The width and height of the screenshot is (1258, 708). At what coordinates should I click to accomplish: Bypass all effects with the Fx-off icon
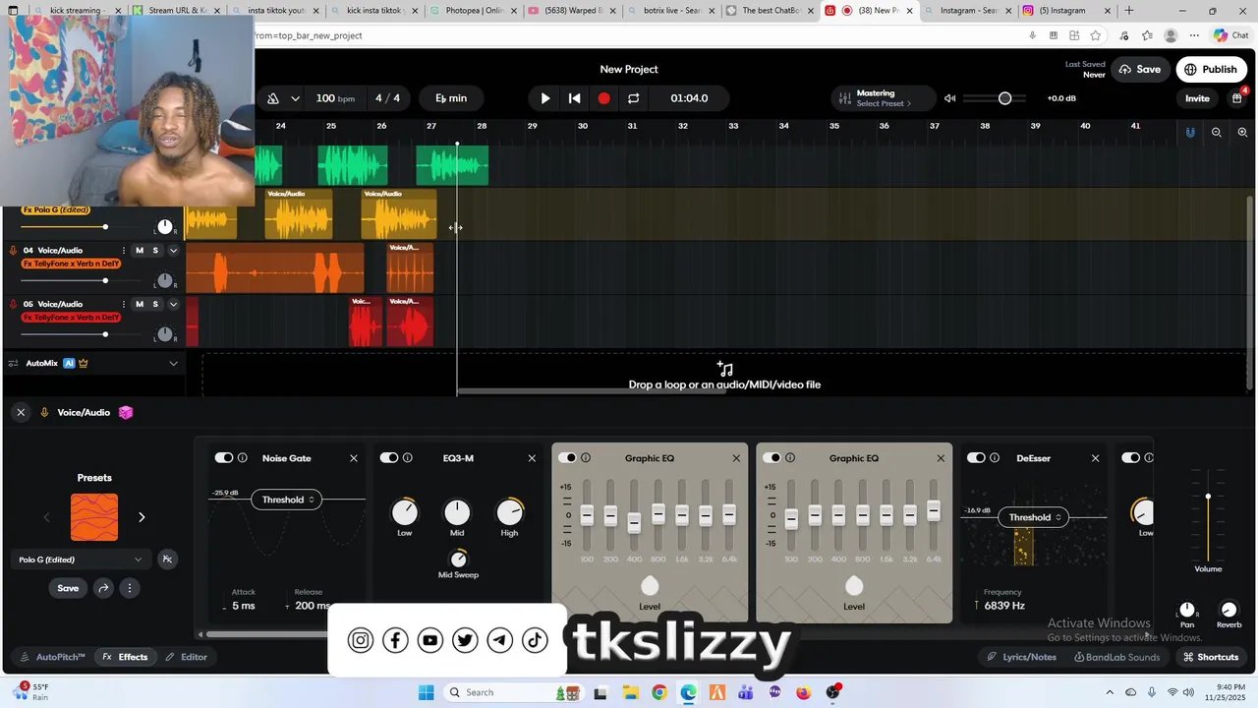point(167,560)
